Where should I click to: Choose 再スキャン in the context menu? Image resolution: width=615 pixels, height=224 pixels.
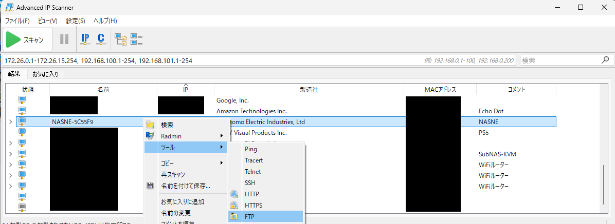pos(187,174)
